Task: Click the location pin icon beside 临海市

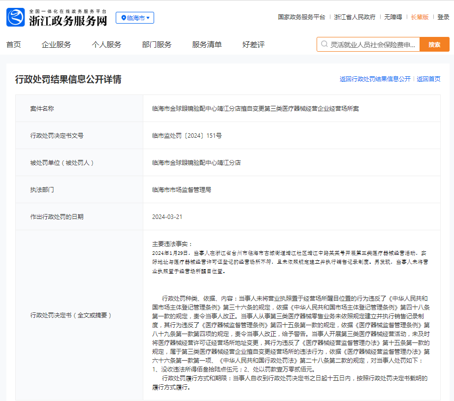Action: pos(124,18)
